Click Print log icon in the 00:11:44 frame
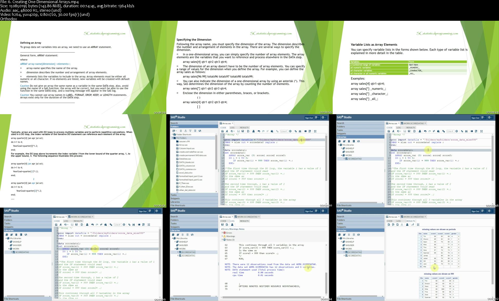The width and height of the screenshot is (499, 301). pos(232,225)
